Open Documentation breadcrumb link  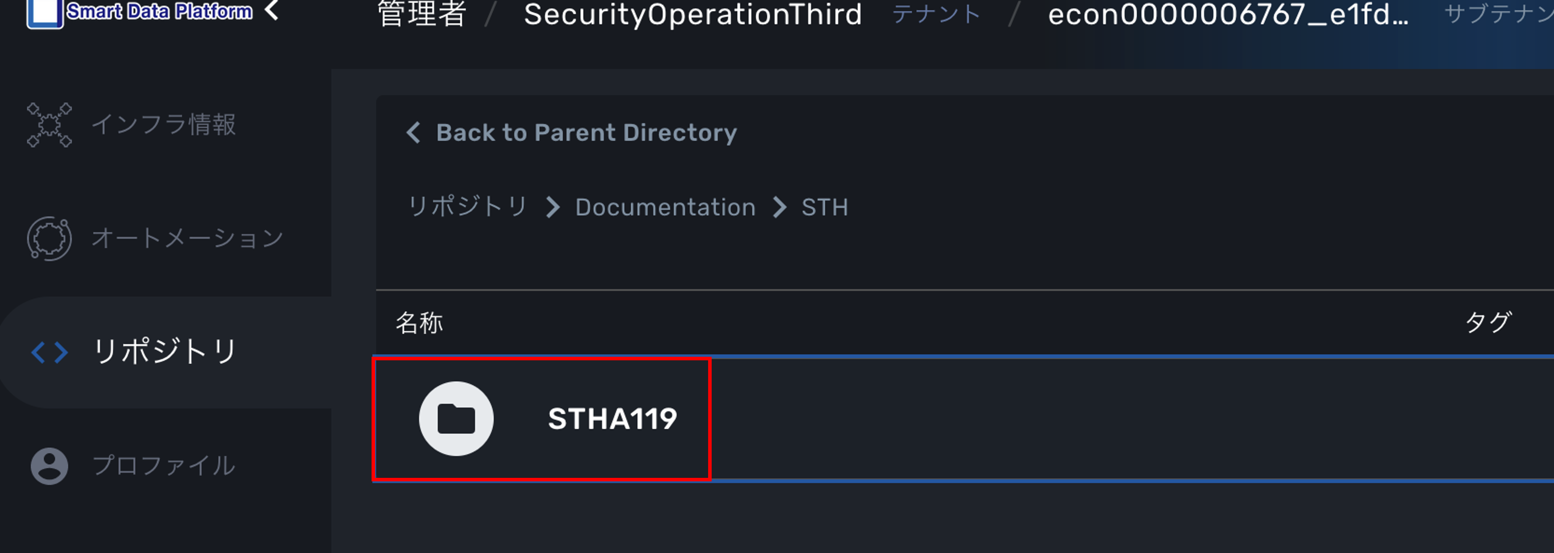[665, 207]
